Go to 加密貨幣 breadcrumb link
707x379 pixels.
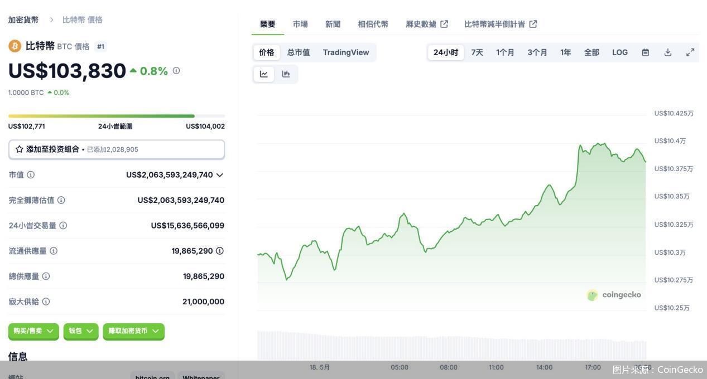(23, 20)
